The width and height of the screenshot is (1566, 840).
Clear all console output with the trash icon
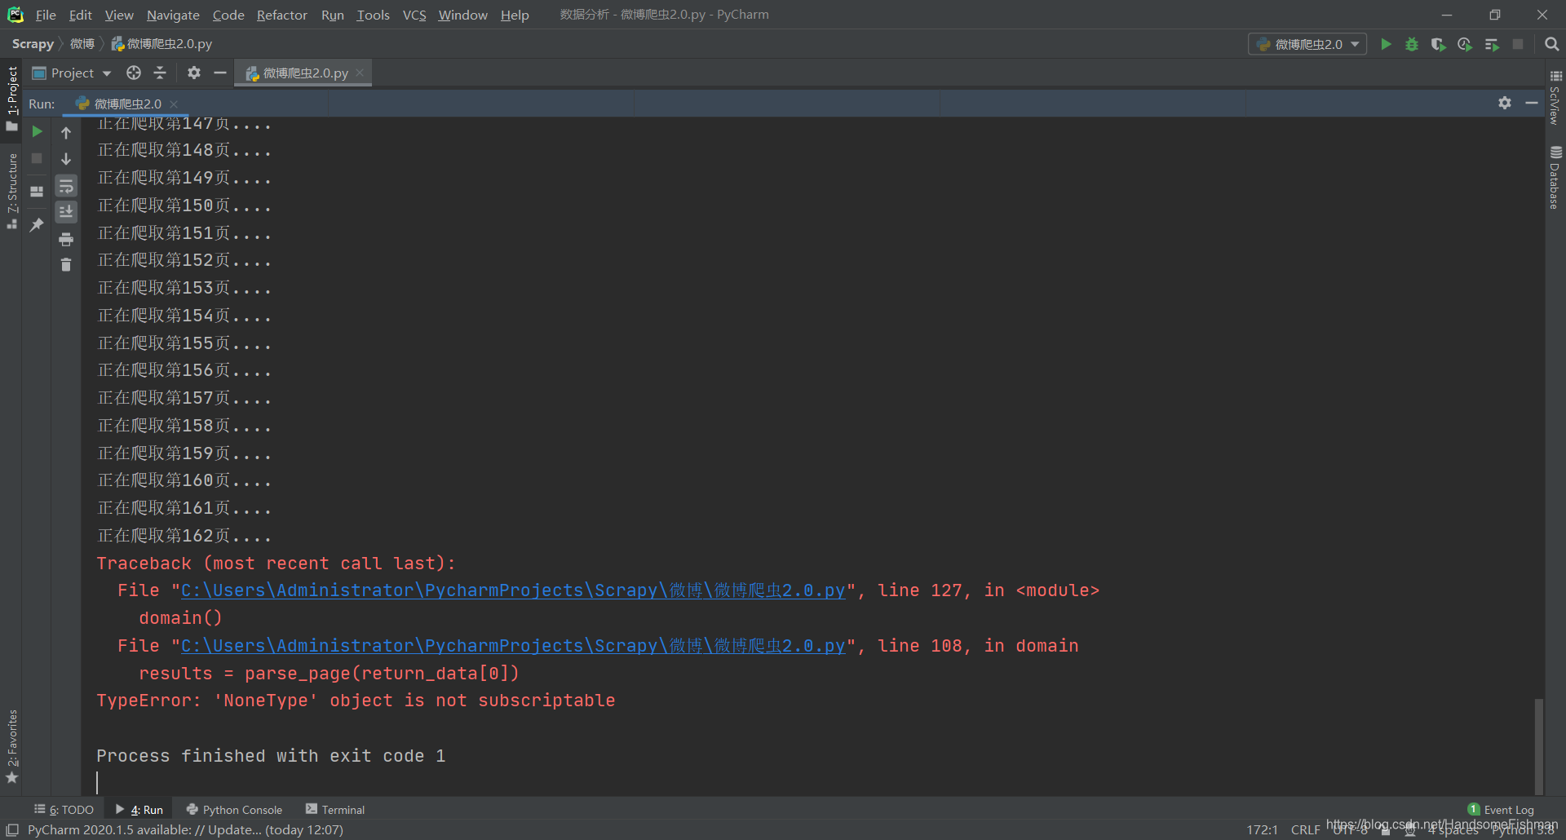pos(66,264)
